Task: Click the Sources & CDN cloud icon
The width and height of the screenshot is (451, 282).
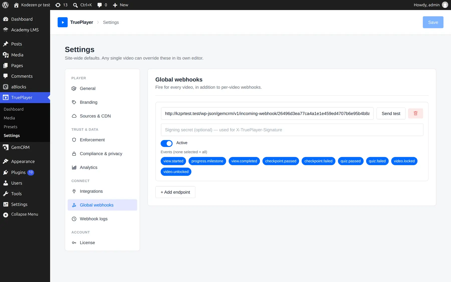Action: (74, 116)
